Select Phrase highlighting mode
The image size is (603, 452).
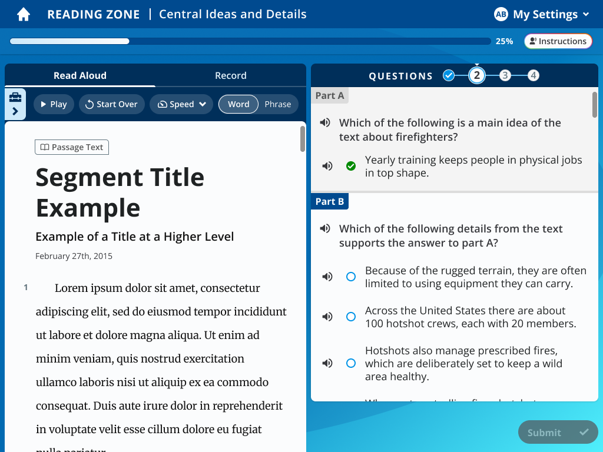click(278, 104)
